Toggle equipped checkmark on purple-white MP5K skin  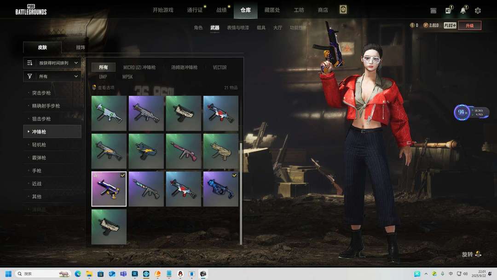pyautogui.click(x=123, y=175)
